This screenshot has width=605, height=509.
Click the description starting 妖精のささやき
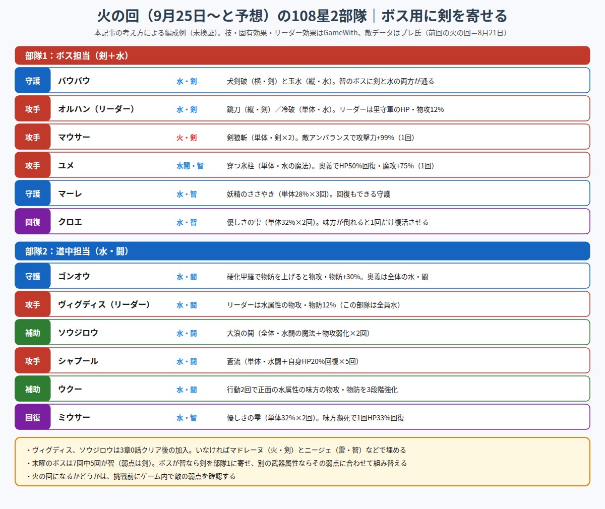(309, 194)
